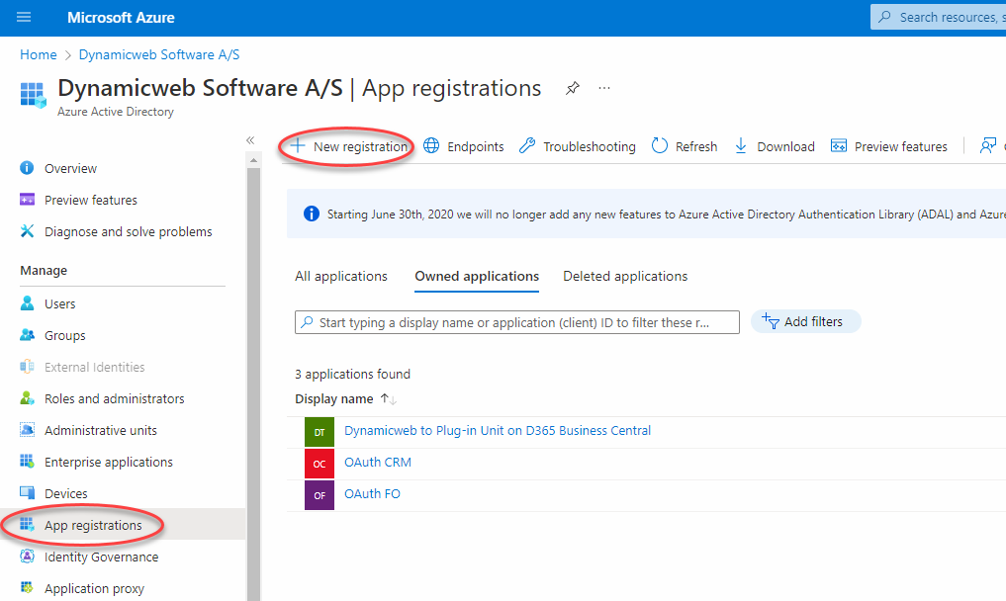Open the OAuth CRM application
The width and height of the screenshot is (1006, 601).
click(378, 463)
